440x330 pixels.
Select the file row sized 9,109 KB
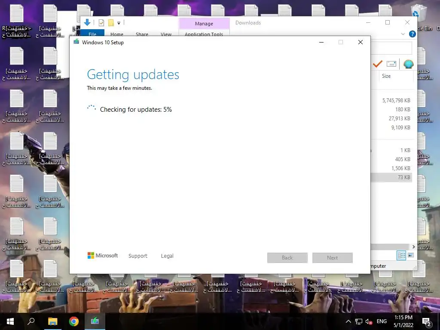pyautogui.click(x=392, y=127)
